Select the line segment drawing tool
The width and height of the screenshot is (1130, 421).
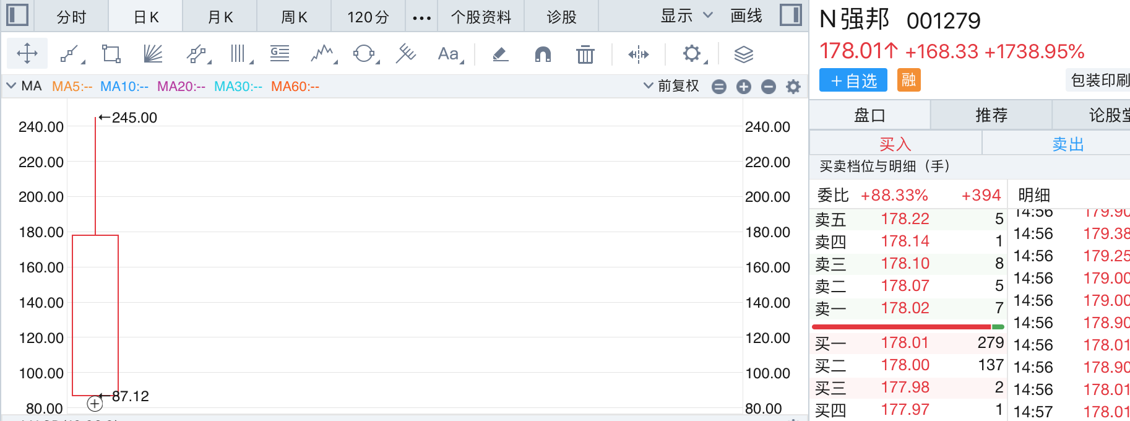click(70, 54)
